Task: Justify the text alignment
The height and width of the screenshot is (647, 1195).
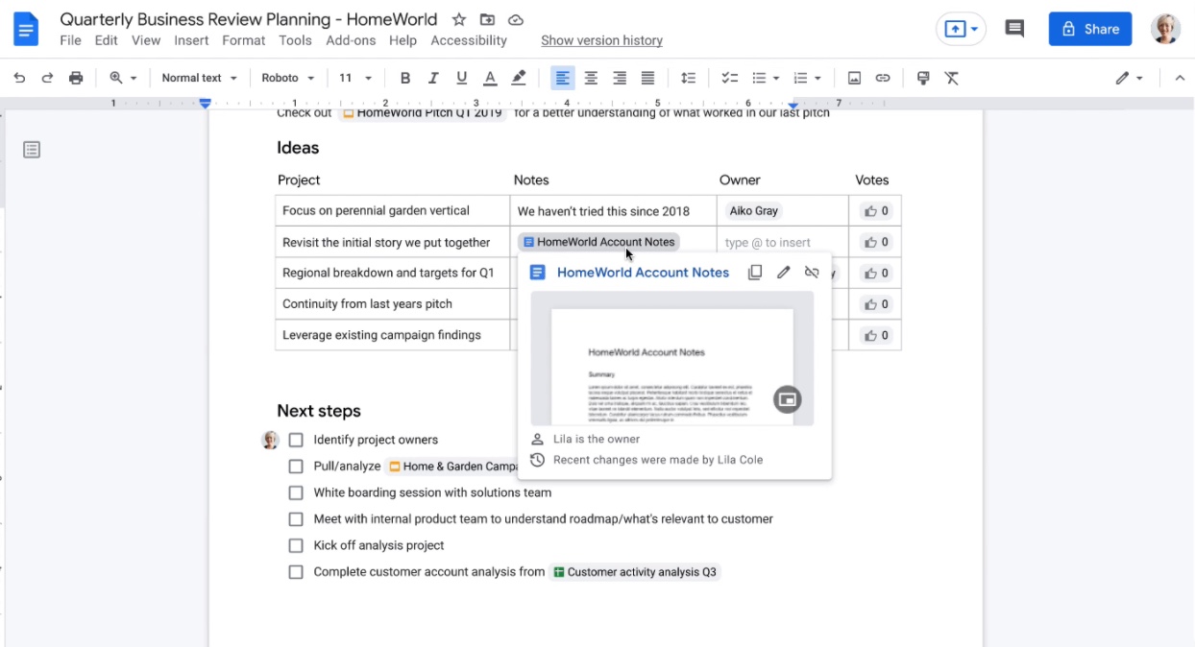Action: [x=648, y=78]
